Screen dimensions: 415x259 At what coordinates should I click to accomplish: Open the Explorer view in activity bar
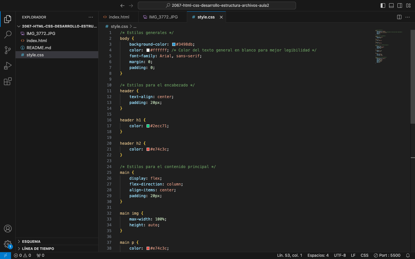click(x=8, y=19)
